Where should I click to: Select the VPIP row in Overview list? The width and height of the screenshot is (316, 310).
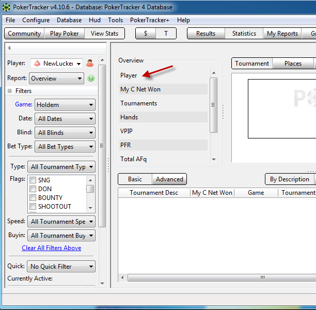coord(163,131)
